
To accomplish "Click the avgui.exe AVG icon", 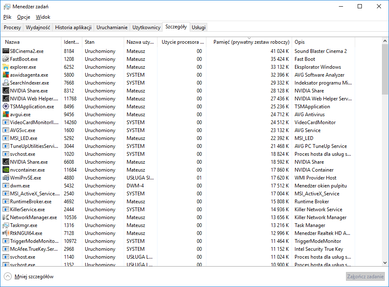I will (6, 114).
